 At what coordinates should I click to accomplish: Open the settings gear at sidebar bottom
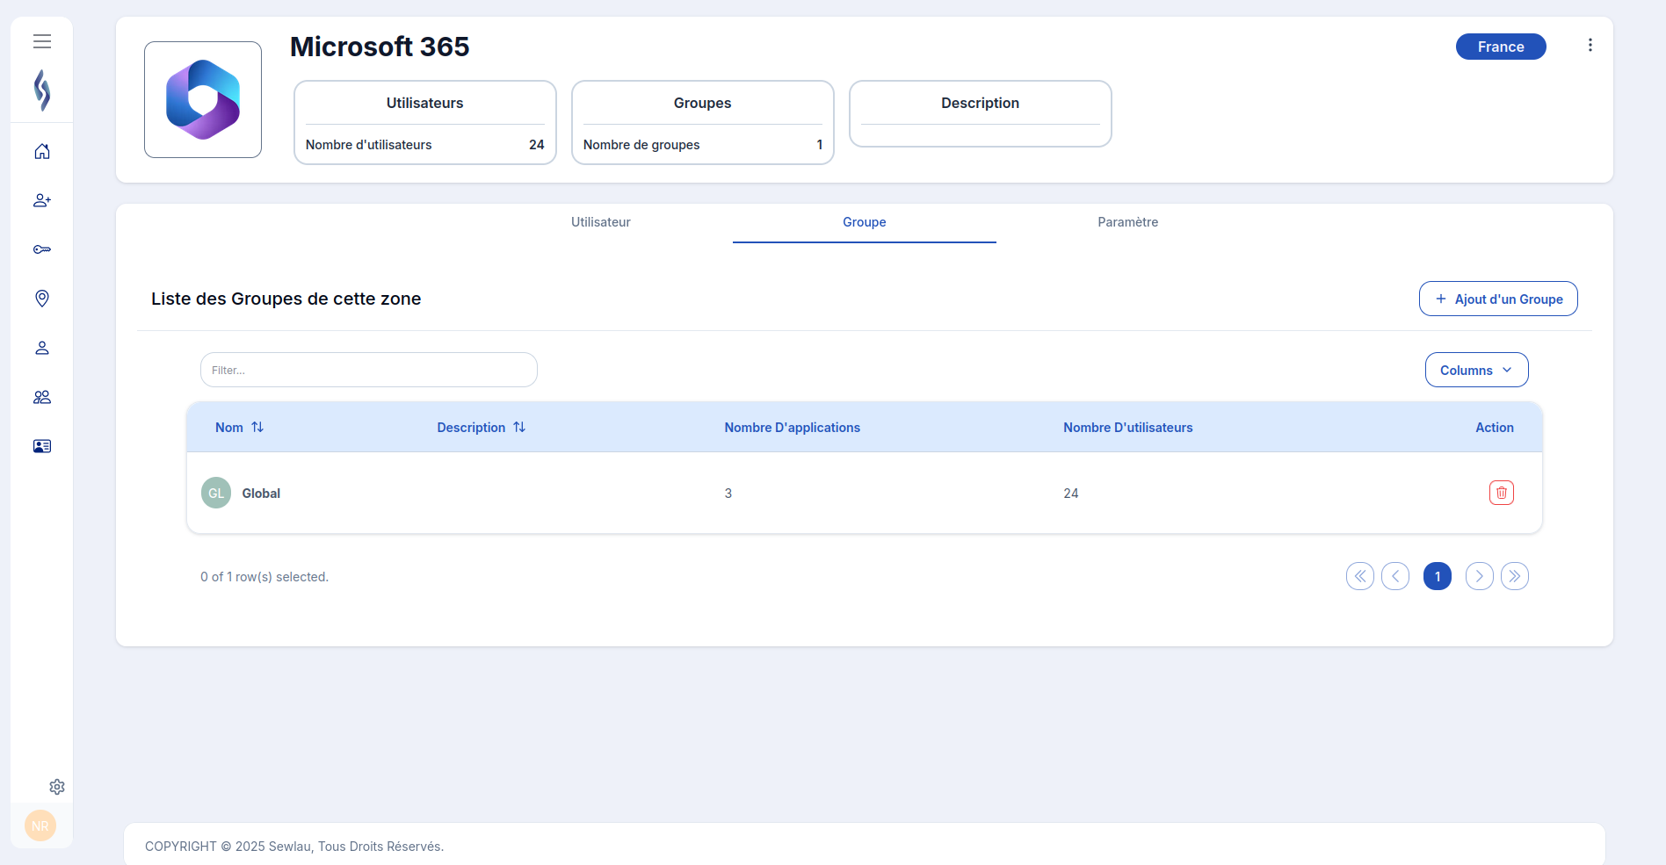57,787
